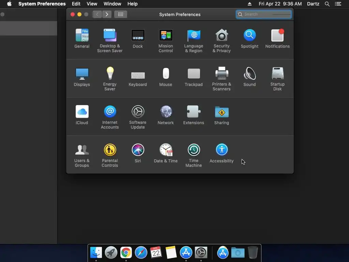Open Spotlight search from menu bar
The width and height of the screenshot is (349, 262).
point(327,4)
